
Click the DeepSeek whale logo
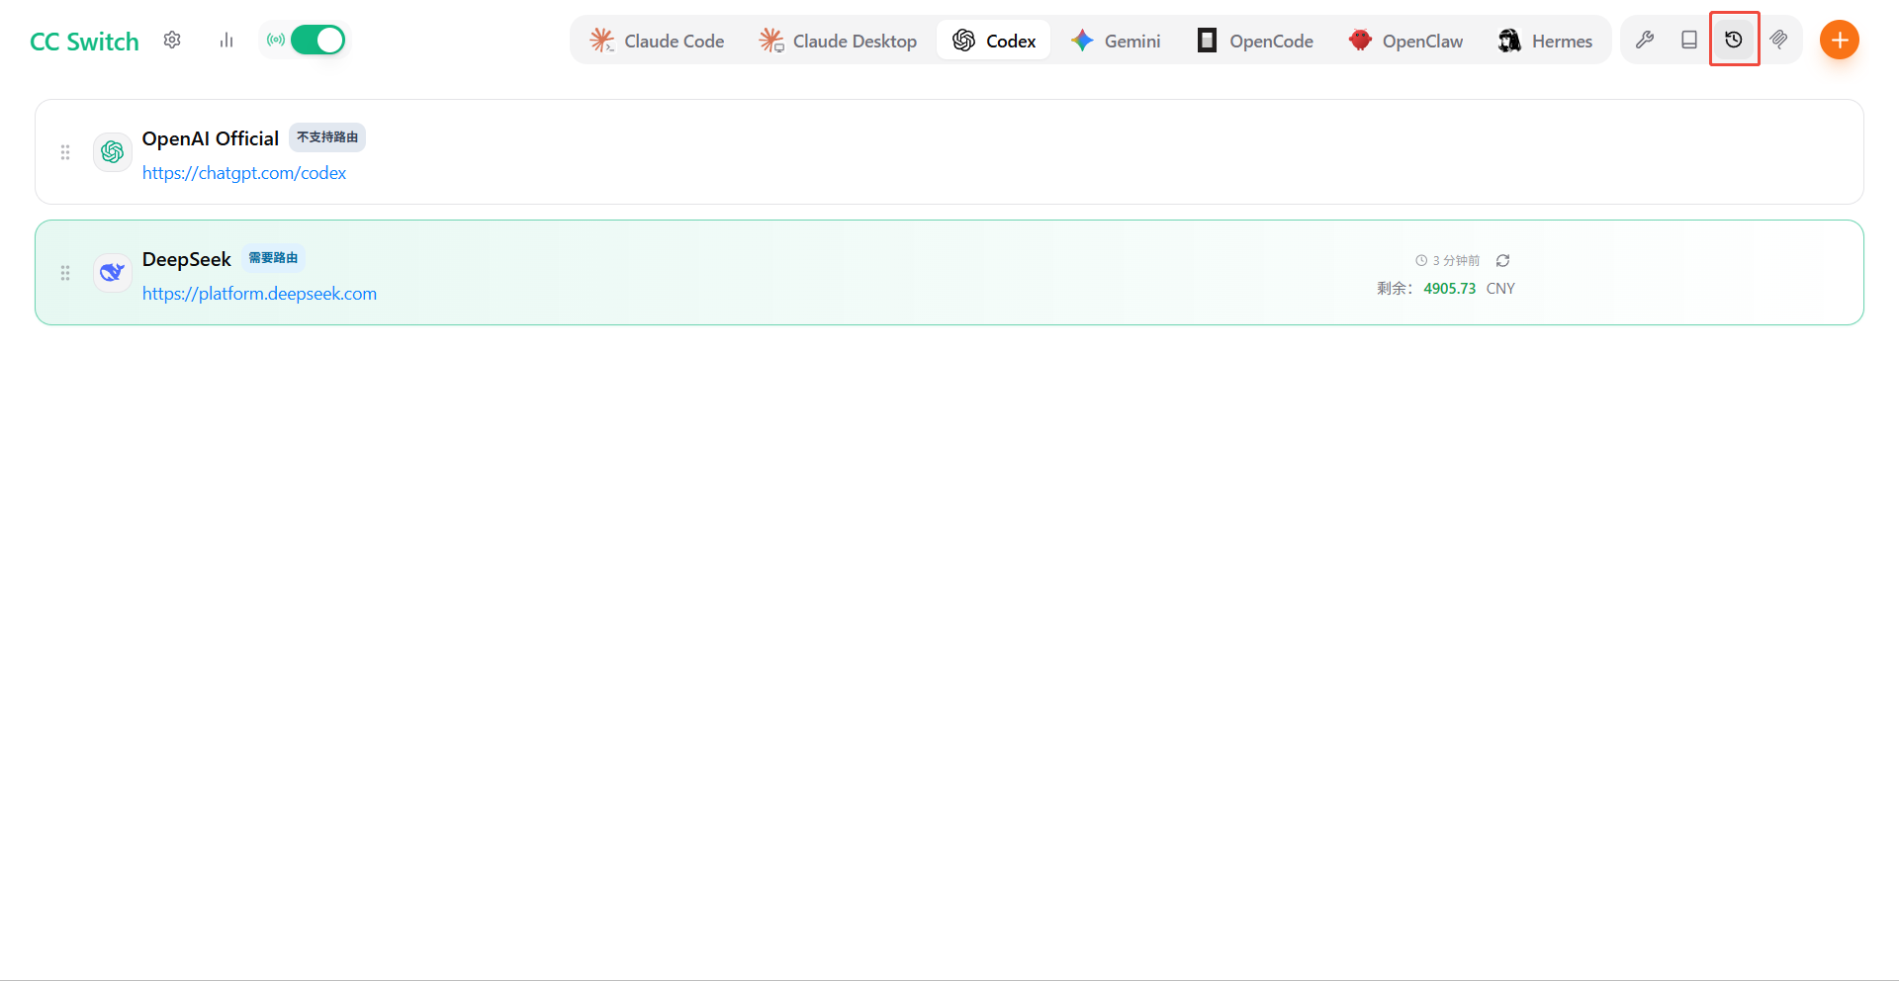click(x=113, y=272)
